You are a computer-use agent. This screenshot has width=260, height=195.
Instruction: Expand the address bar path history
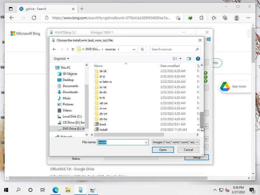134,49
